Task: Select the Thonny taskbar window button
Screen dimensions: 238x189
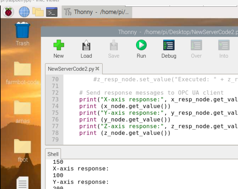Action: click(97, 12)
